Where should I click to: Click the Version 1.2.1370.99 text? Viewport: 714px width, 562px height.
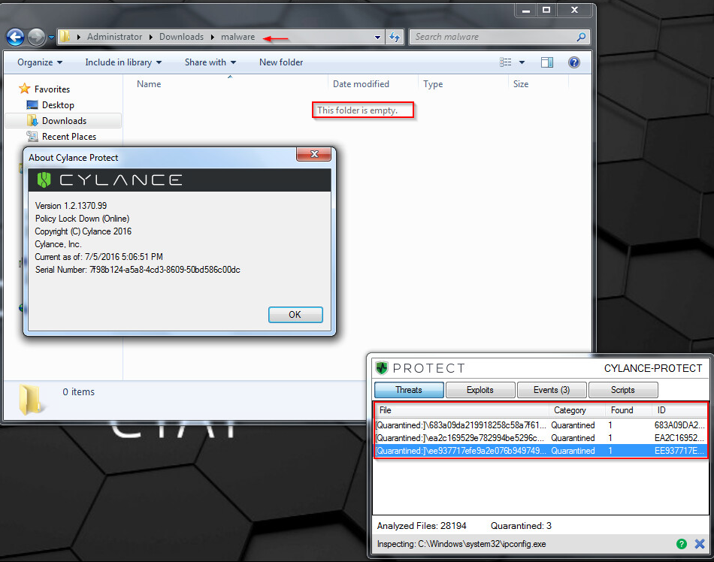[71, 206]
